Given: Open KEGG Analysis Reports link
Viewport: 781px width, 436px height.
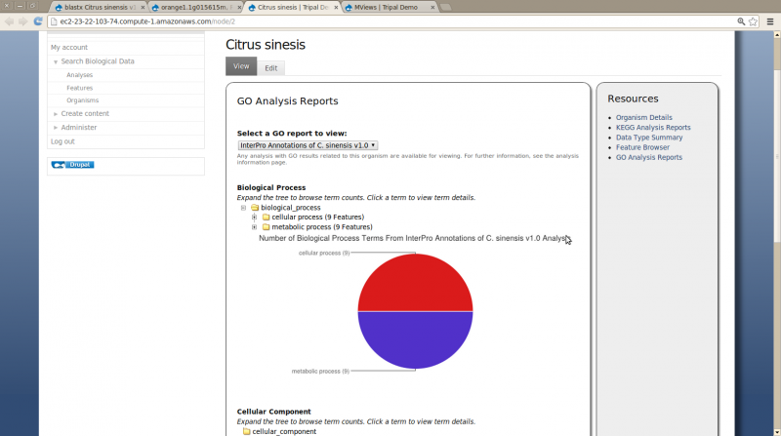Looking at the screenshot, I should pos(653,128).
